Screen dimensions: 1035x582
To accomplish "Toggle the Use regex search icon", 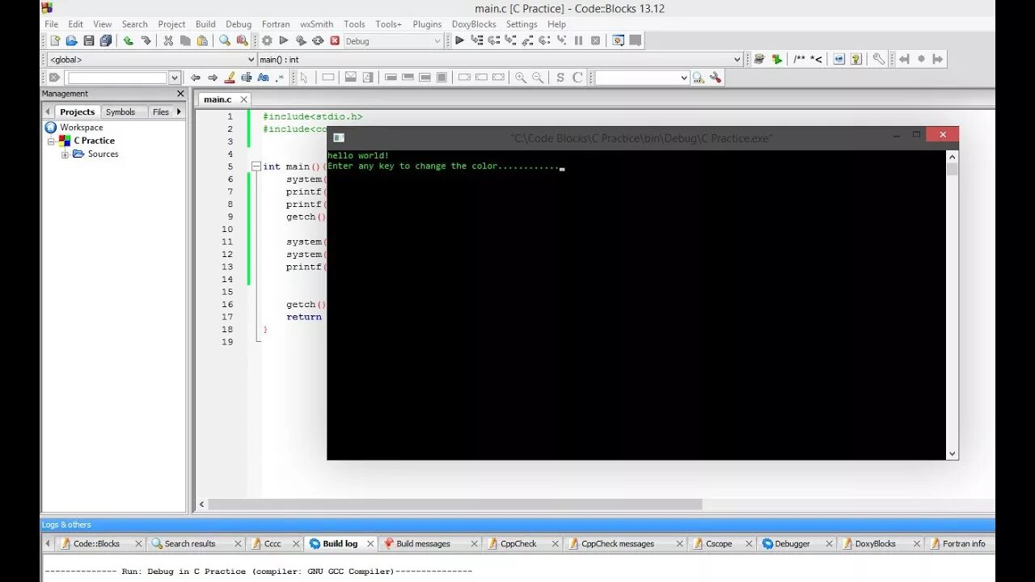I will pyautogui.click(x=280, y=78).
